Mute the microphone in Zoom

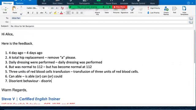(x=44, y=2)
